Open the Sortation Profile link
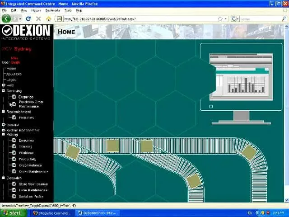Viewport: 289px width, 217px height. [31, 196]
